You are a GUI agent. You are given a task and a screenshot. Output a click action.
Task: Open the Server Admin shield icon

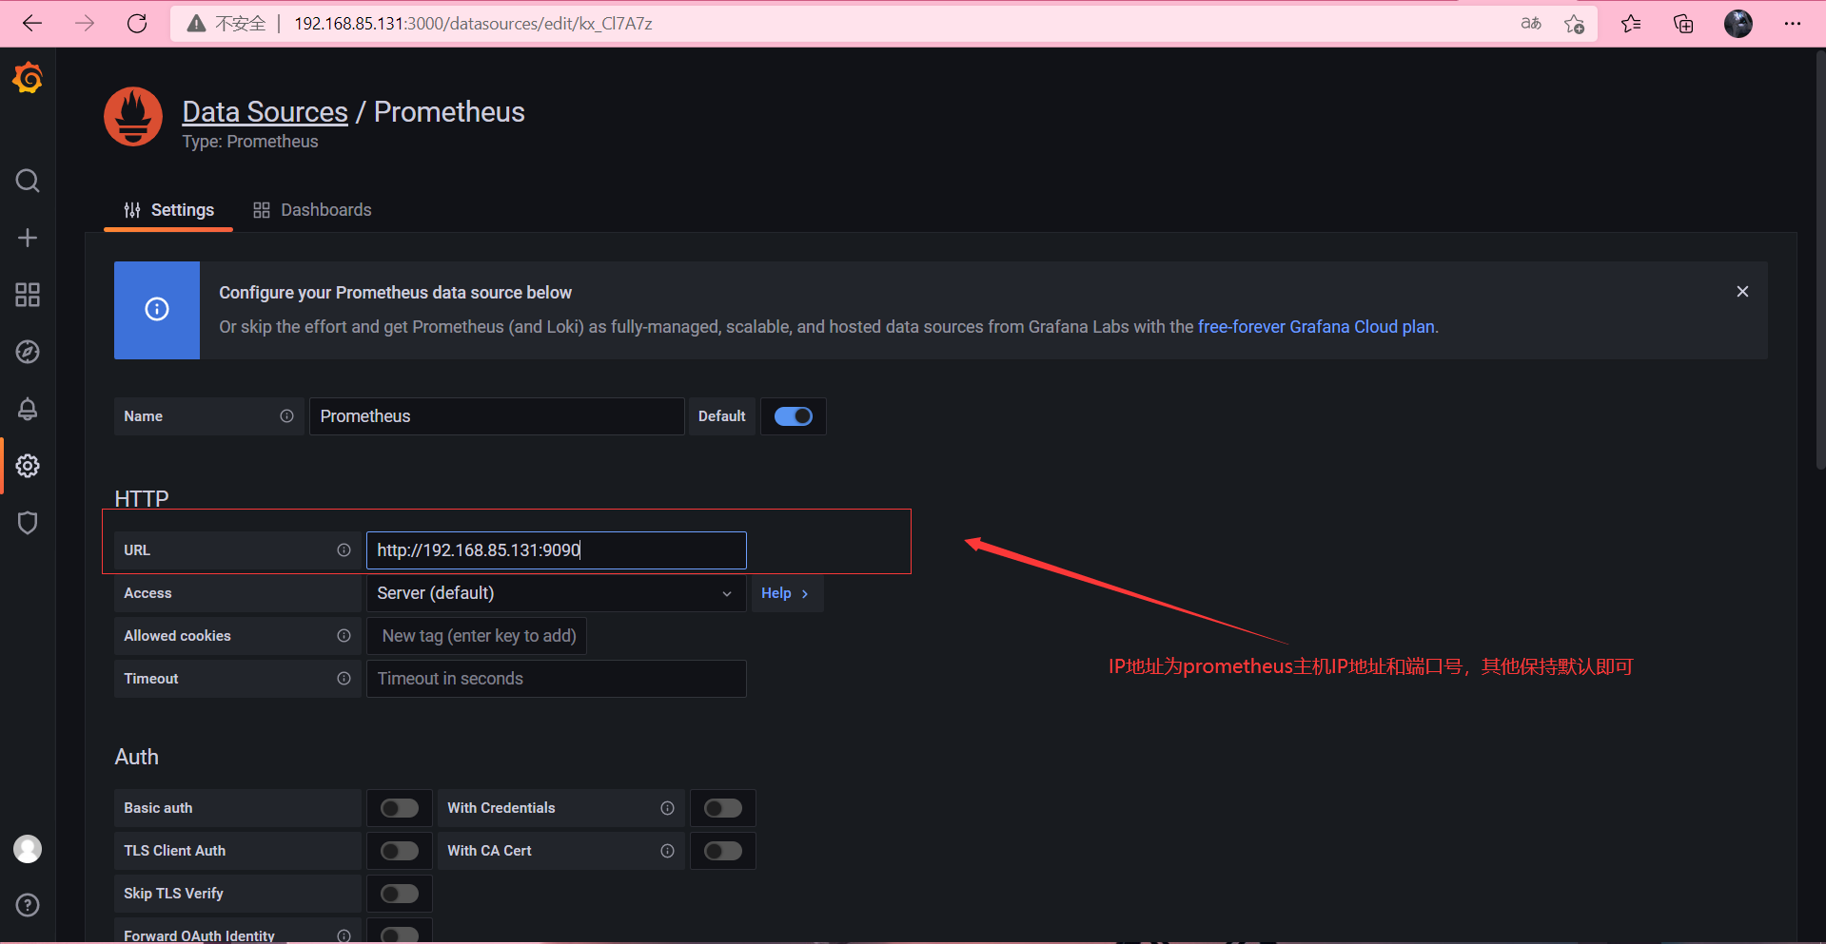click(x=28, y=523)
